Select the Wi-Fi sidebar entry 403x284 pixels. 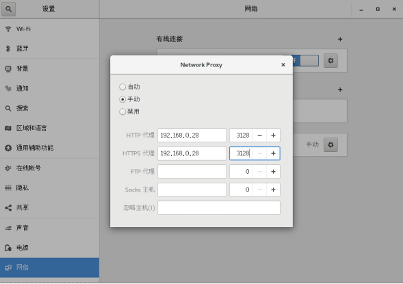pos(49,29)
